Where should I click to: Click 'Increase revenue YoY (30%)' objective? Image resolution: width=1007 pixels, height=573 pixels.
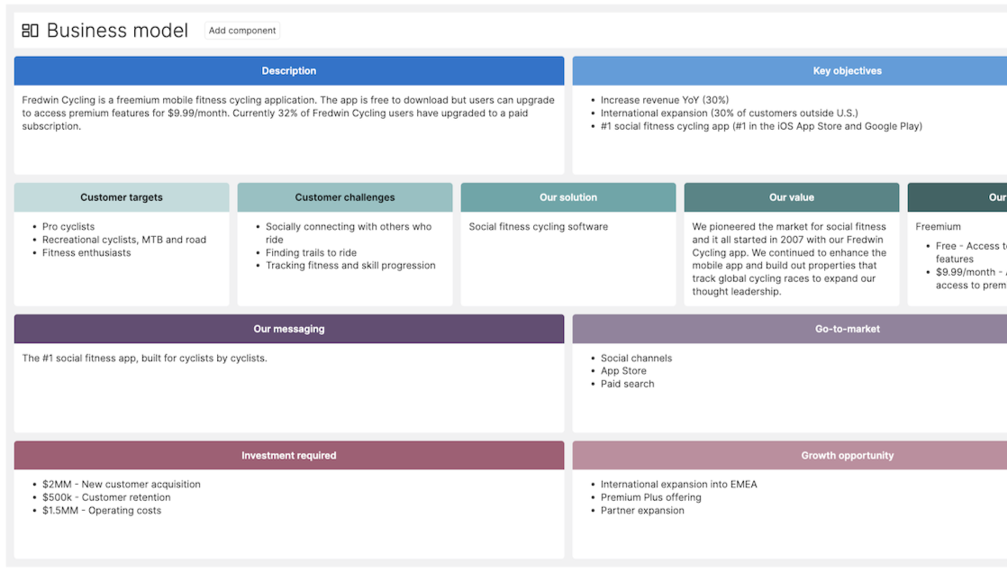click(665, 100)
